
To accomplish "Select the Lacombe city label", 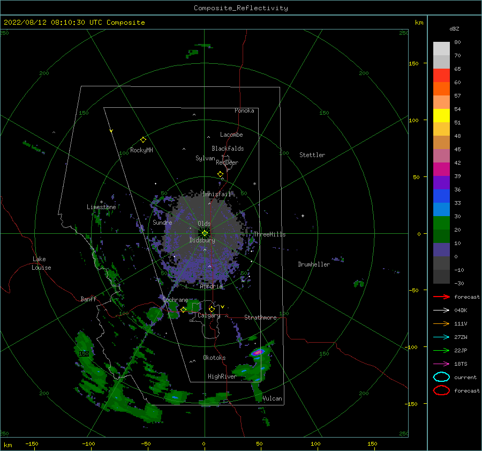I will point(231,135).
